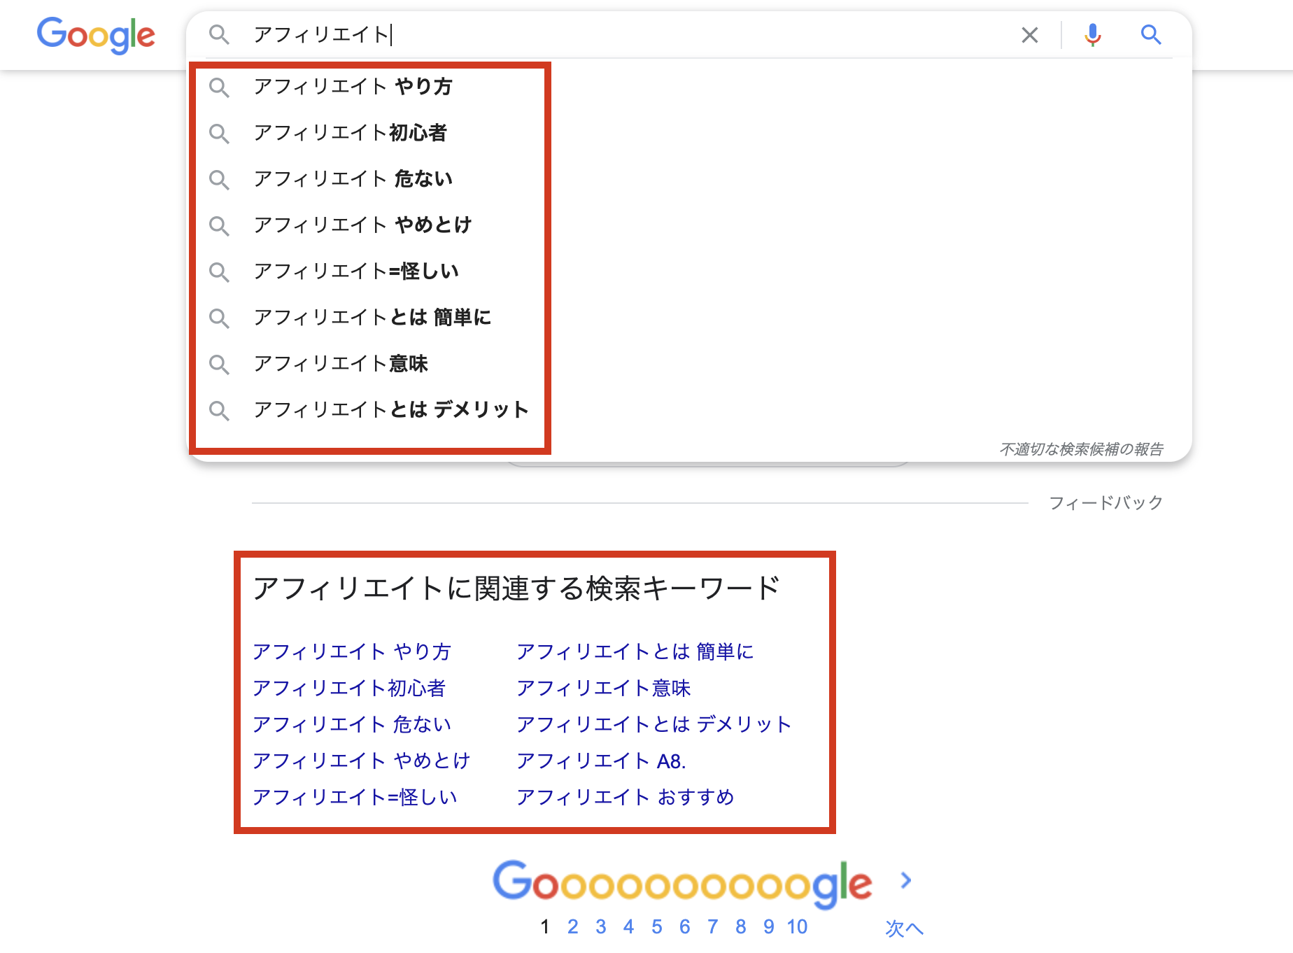Open the フィードバック link

click(1106, 502)
